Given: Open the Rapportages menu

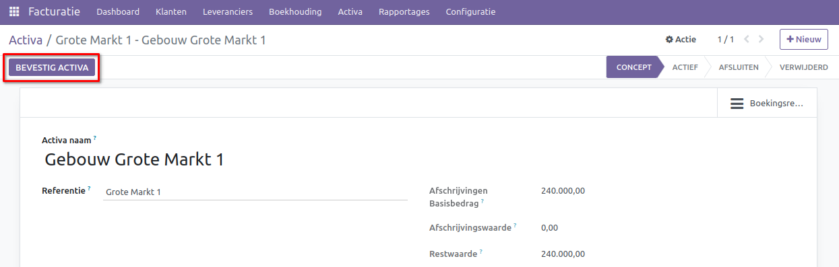Looking at the screenshot, I should point(404,11).
